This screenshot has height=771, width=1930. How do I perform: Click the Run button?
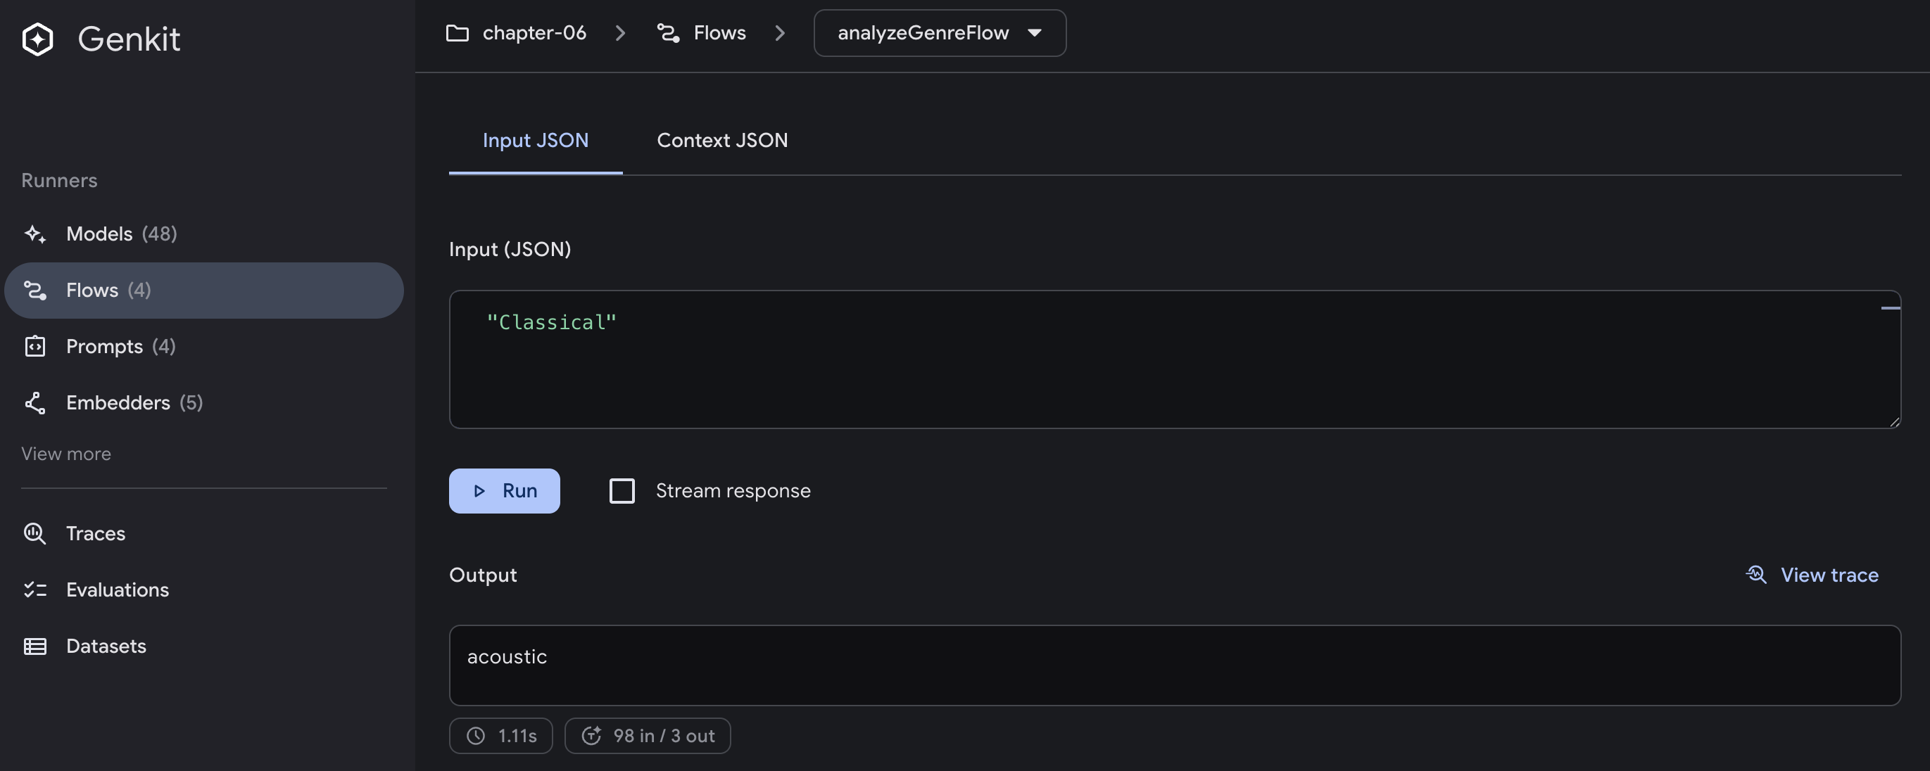[504, 491]
